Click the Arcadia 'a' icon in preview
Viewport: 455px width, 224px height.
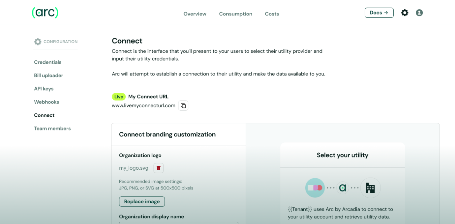pyautogui.click(x=343, y=188)
